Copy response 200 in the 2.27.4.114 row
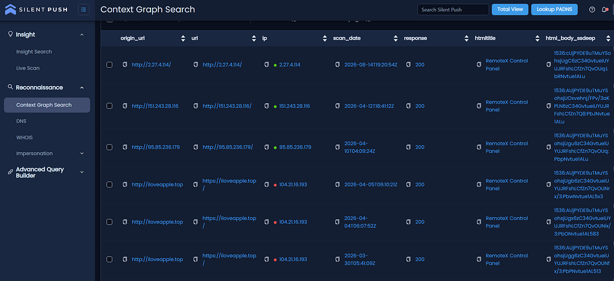 408,65
